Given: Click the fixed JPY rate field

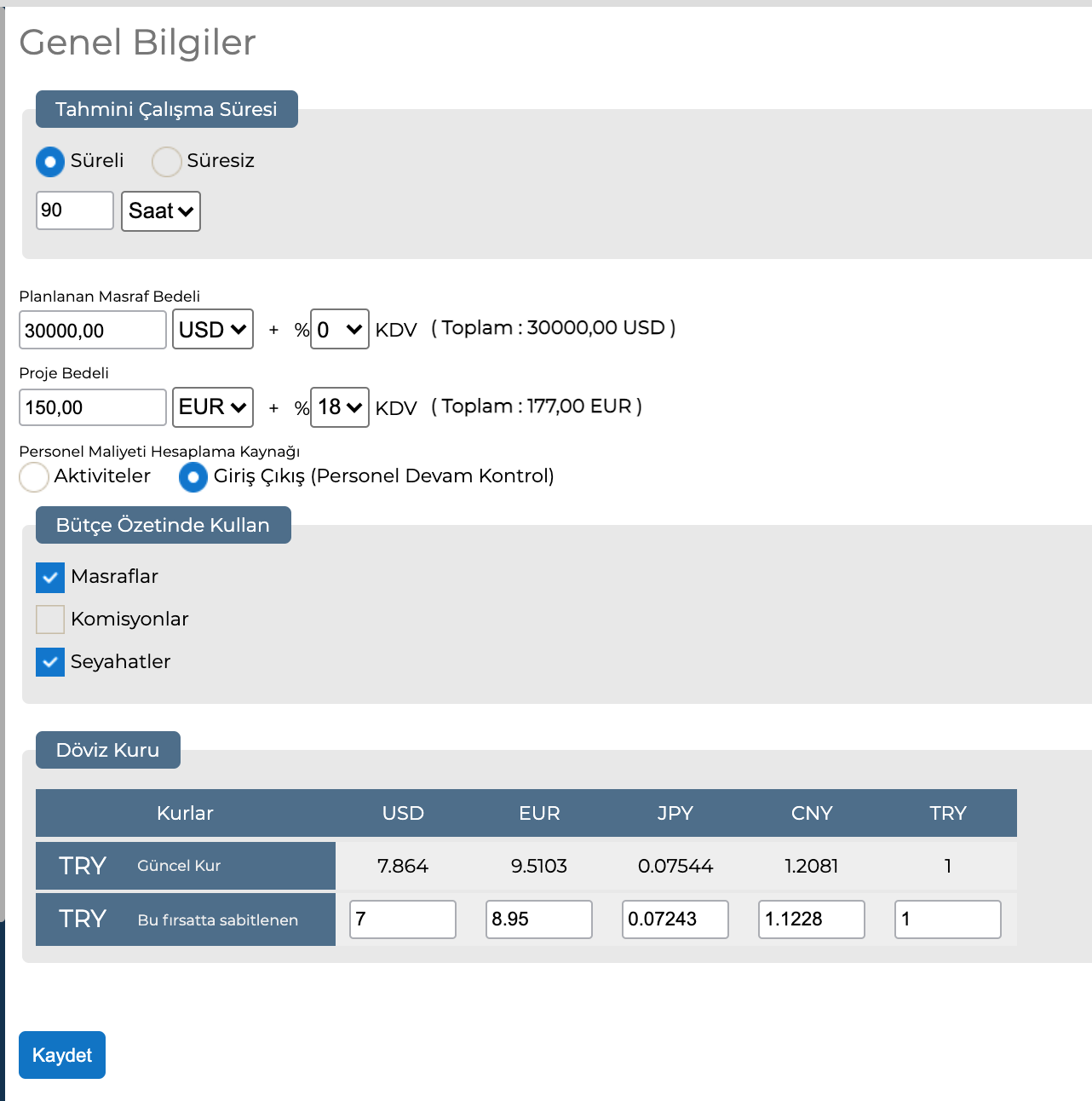Looking at the screenshot, I should pyautogui.click(x=675, y=919).
